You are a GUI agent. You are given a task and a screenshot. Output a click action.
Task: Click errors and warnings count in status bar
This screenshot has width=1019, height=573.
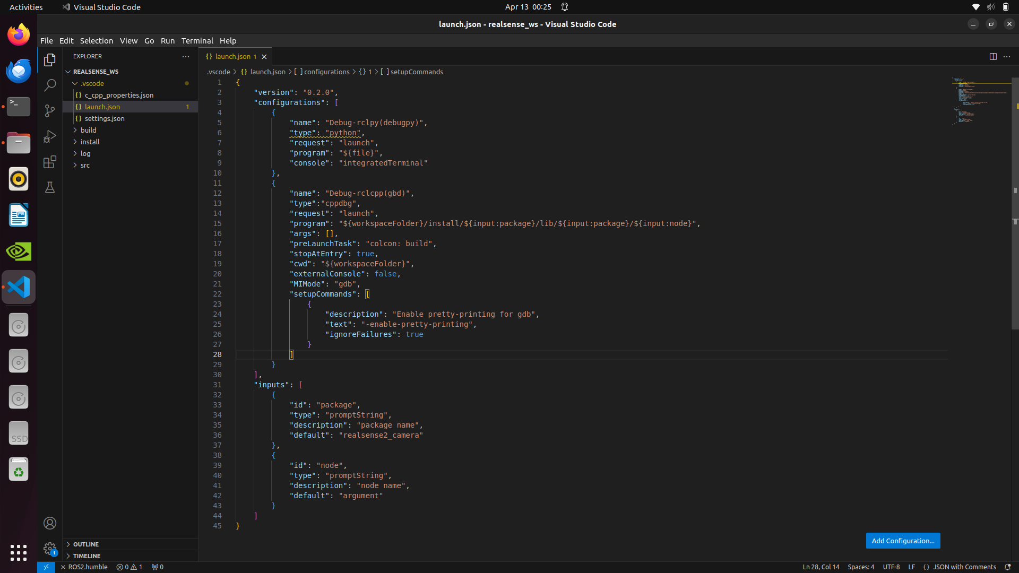click(x=129, y=567)
